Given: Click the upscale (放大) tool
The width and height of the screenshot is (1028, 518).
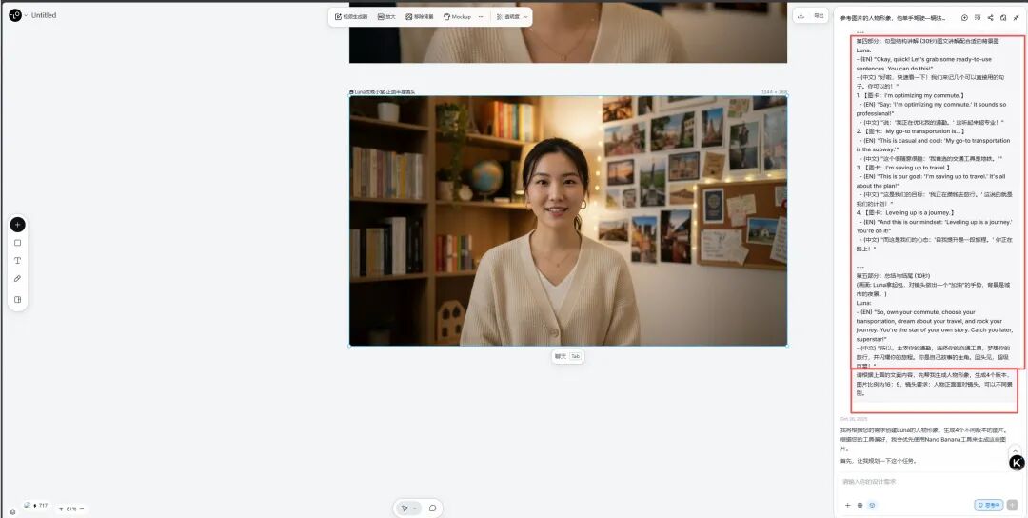Looking at the screenshot, I should pyautogui.click(x=386, y=16).
